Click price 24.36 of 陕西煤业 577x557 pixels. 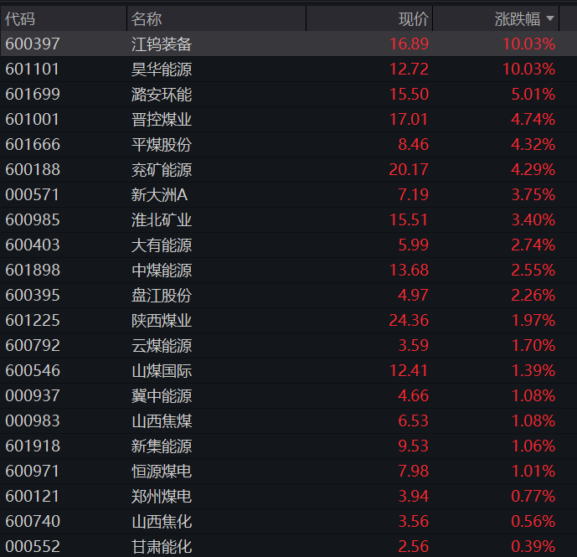pyautogui.click(x=409, y=321)
